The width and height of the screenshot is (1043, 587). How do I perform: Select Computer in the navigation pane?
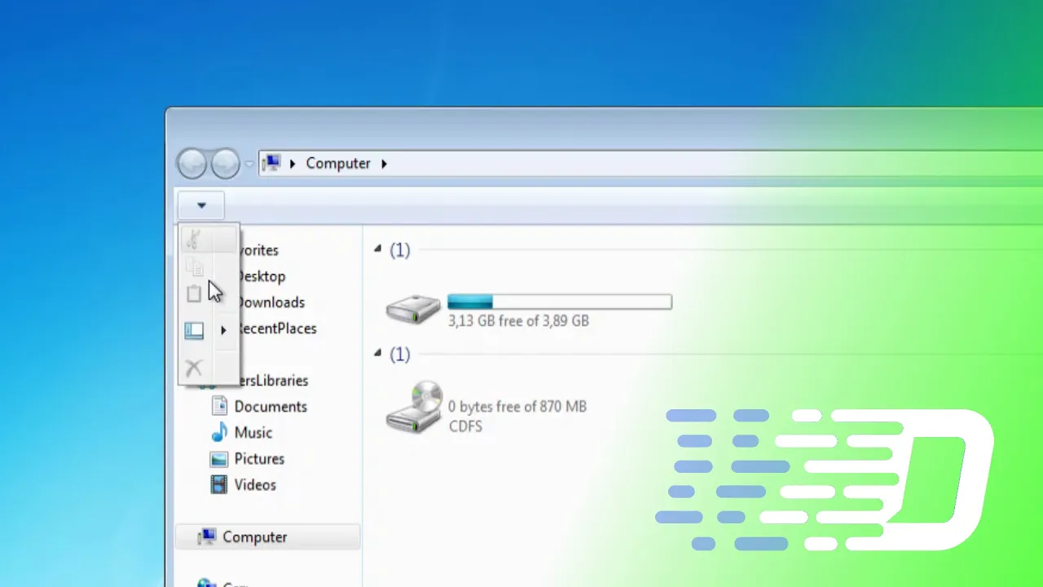[268, 537]
